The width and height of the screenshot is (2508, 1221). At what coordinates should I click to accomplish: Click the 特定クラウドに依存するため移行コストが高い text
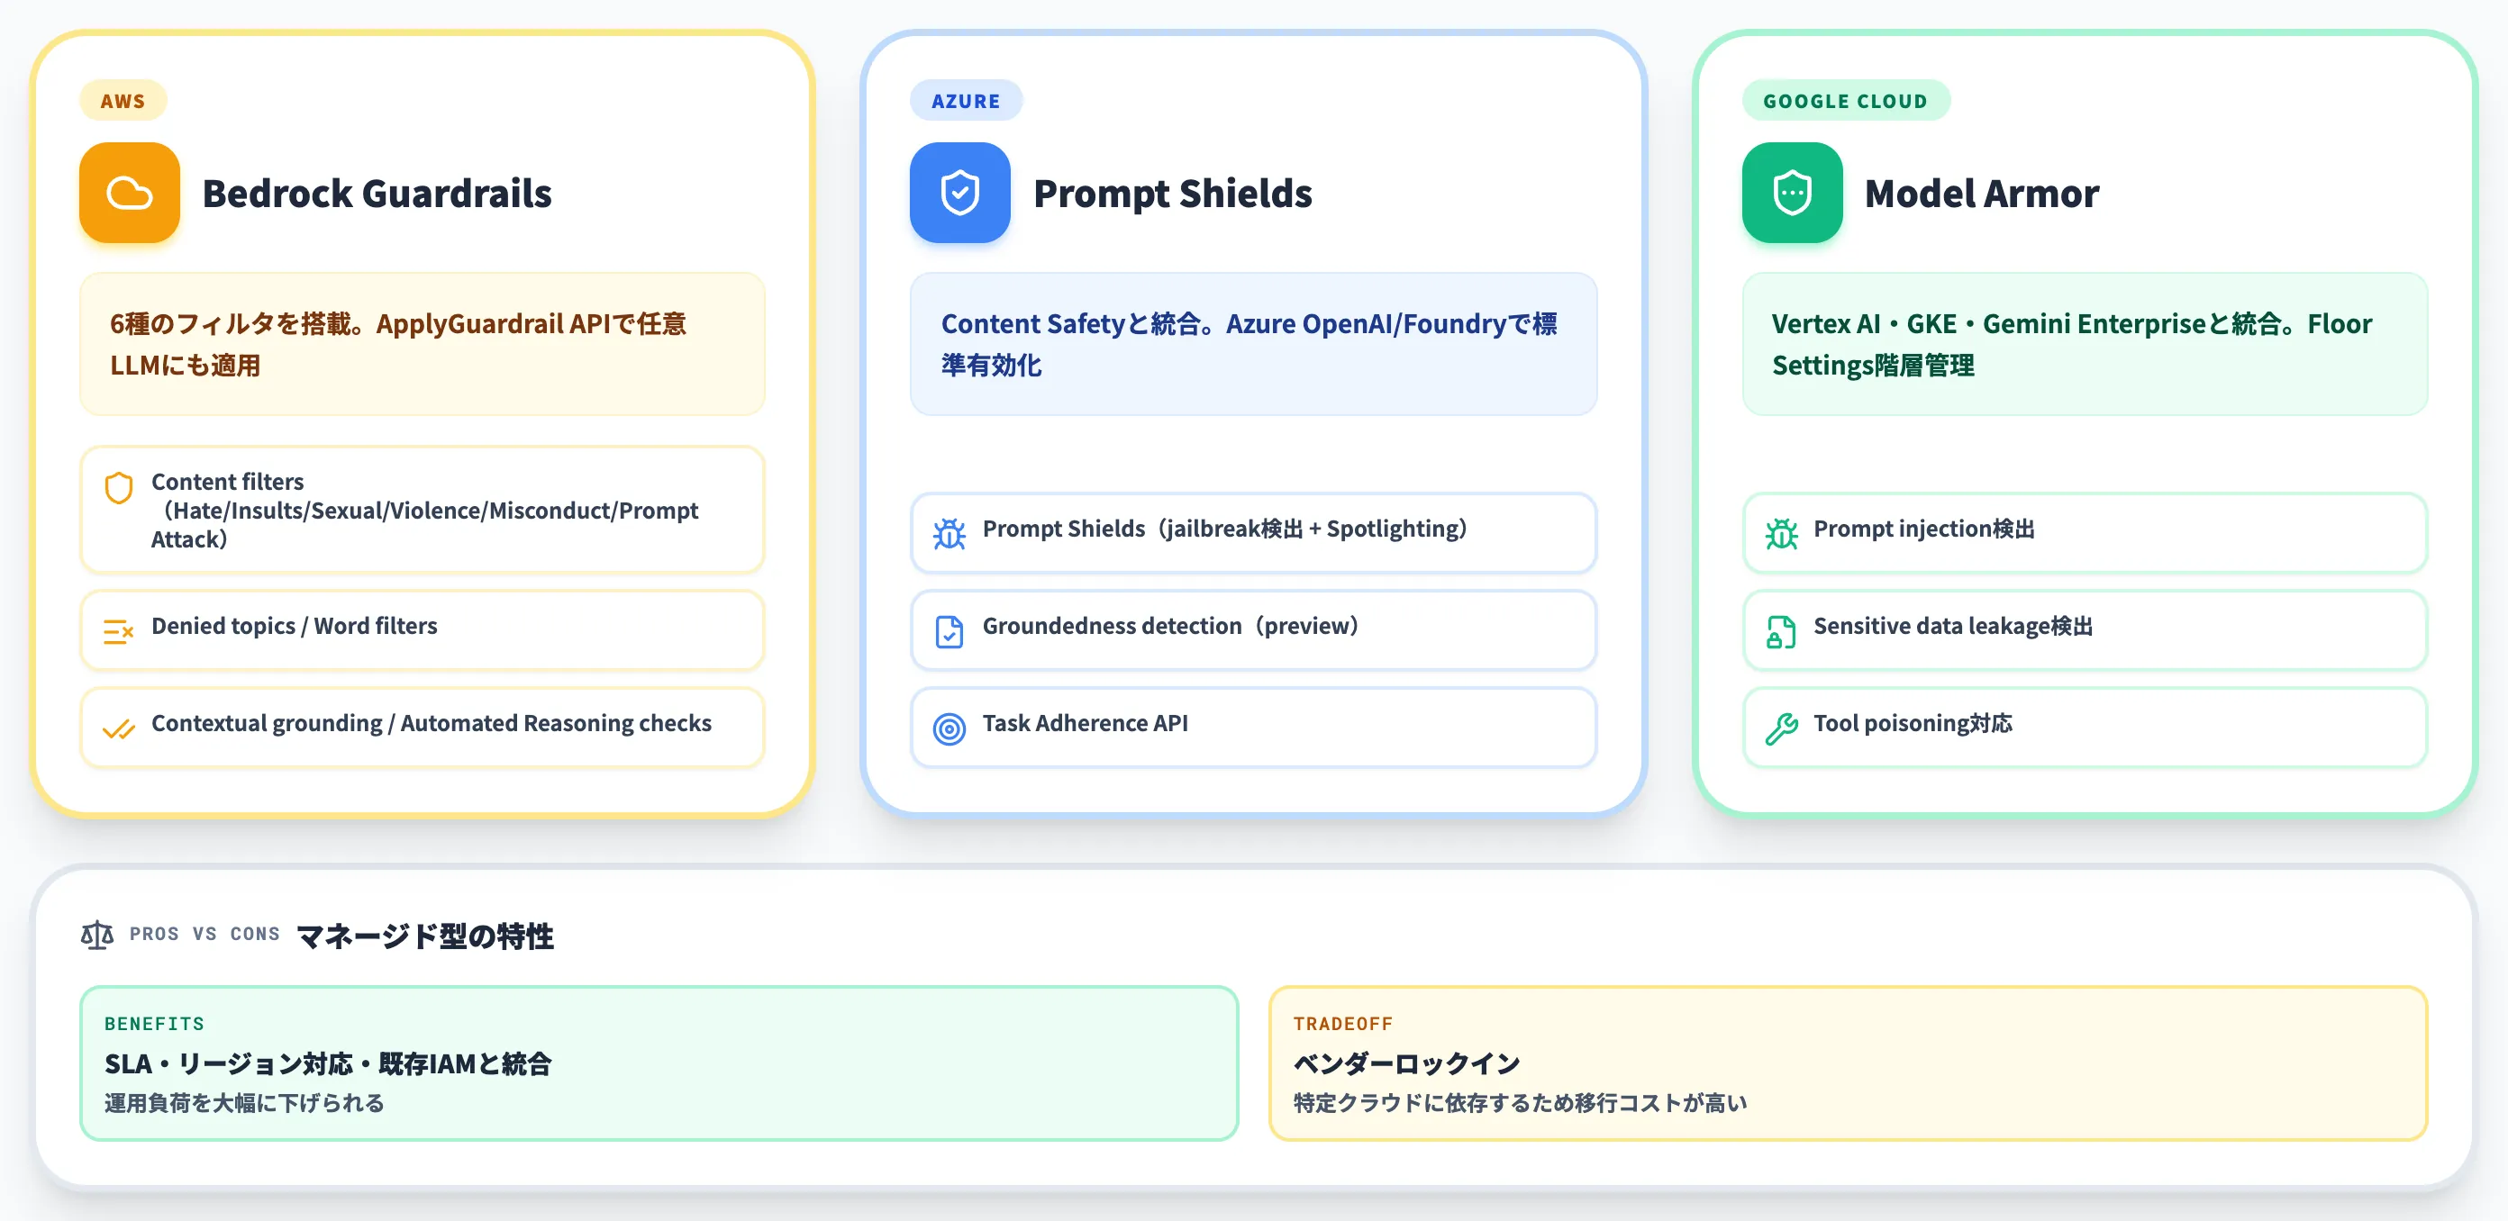tap(1520, 1102)
